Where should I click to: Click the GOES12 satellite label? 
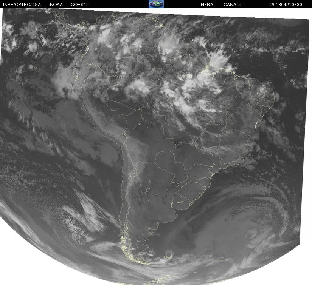(80, 5)
